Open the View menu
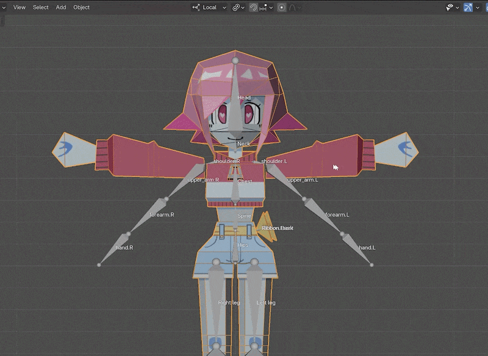 tap(20, 7)
